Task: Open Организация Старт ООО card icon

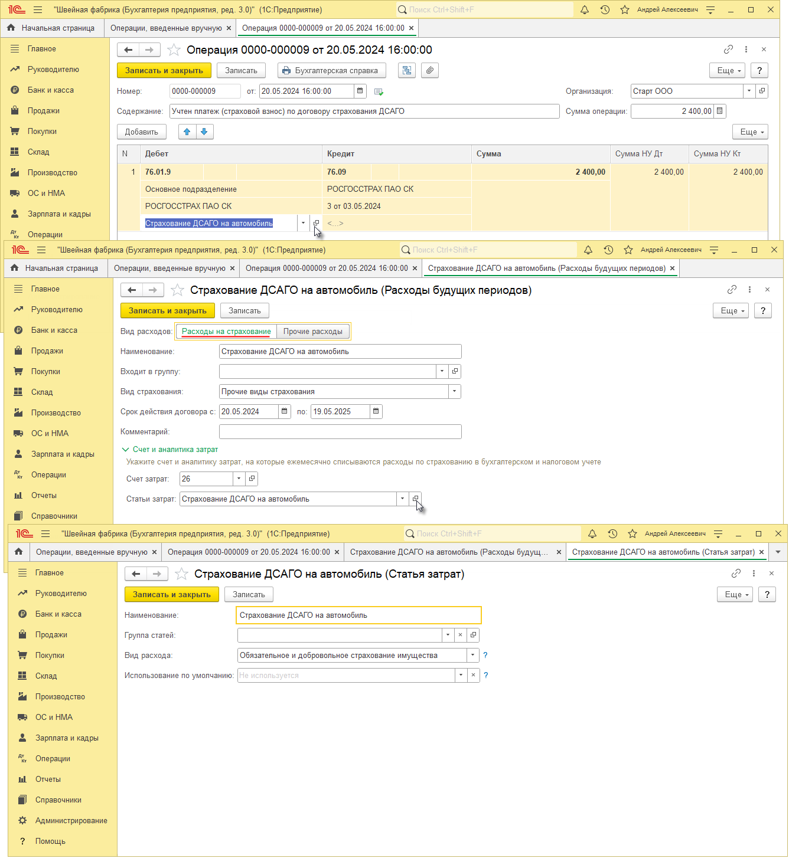Action: pos(762,91)
